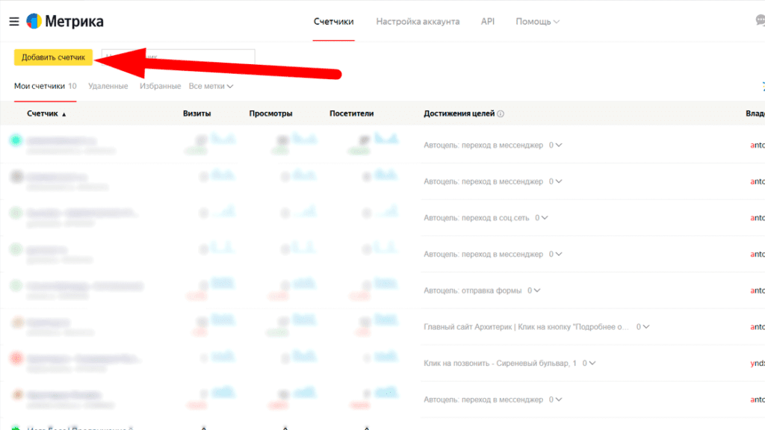Click the Клик на позвонить - Сиреневый бульвар text

click(x=500, y=364)
